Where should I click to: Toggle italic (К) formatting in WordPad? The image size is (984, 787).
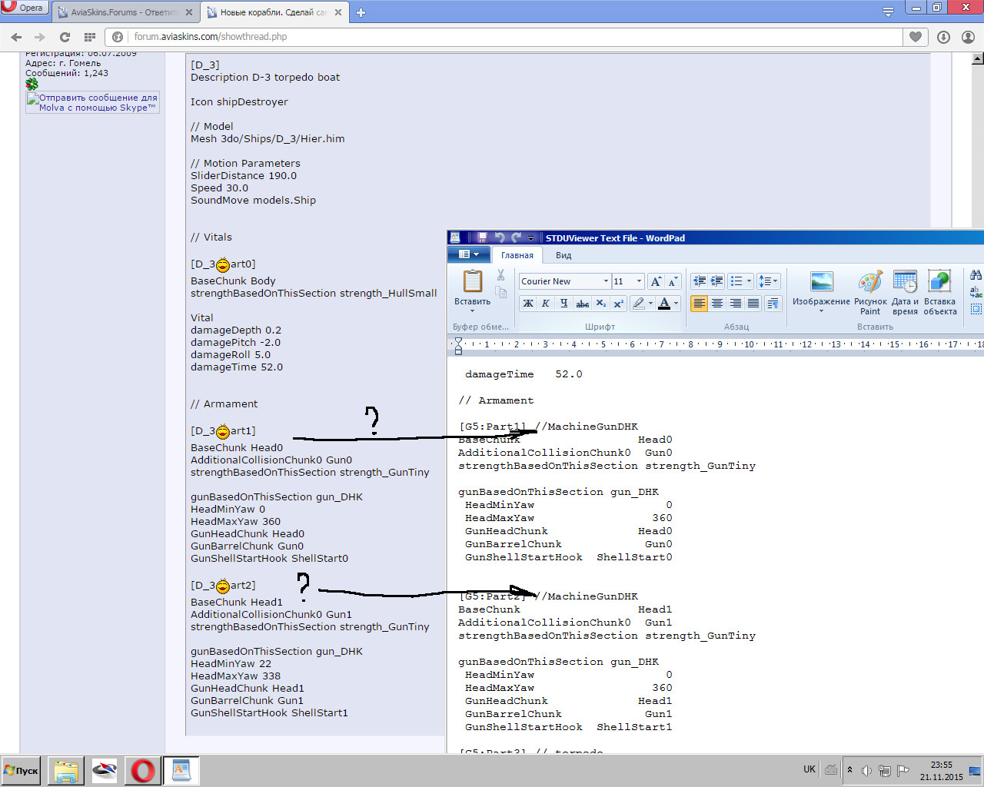tap(546, 304)
